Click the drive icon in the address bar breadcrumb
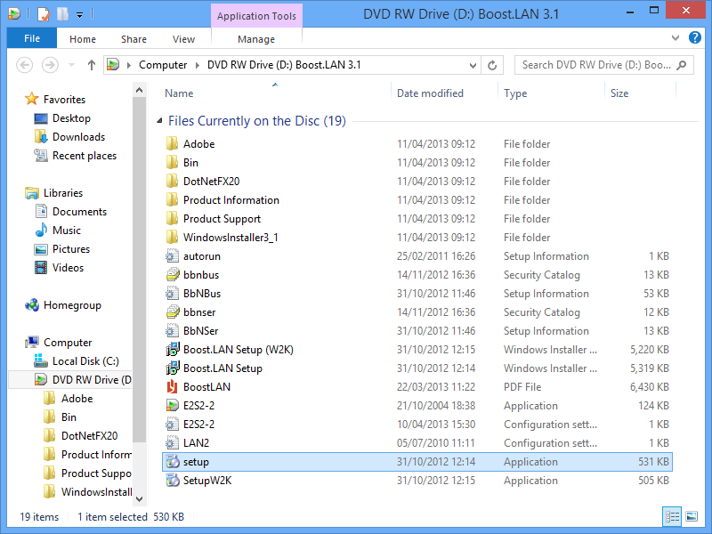Viewport: 712px width, 534px height. [x=113, y=65]
